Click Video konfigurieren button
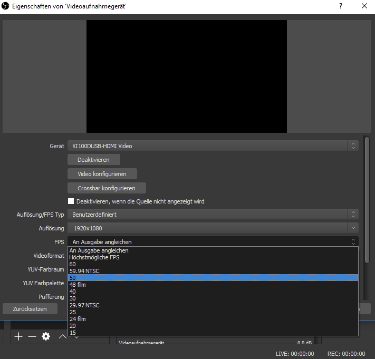 (x=103, y=174)
